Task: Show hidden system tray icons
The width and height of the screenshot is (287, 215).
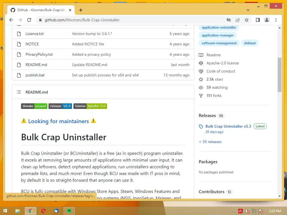Action: 233,211
